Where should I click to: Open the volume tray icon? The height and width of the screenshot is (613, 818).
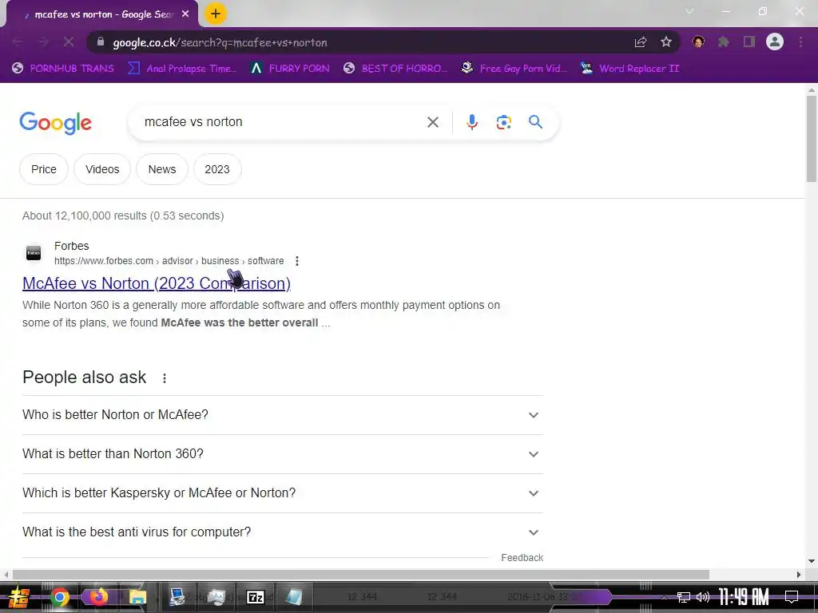point(703,597)
